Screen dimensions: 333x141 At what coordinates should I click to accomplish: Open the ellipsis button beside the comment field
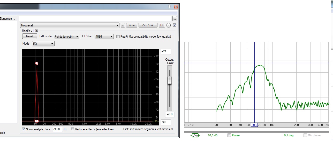(x=175, y=19)
